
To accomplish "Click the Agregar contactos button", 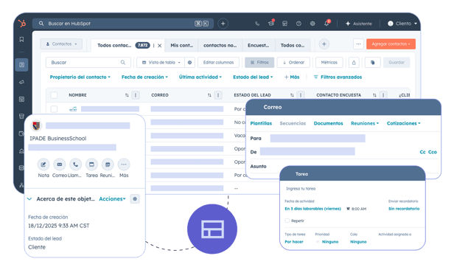I will pos(391,44).
